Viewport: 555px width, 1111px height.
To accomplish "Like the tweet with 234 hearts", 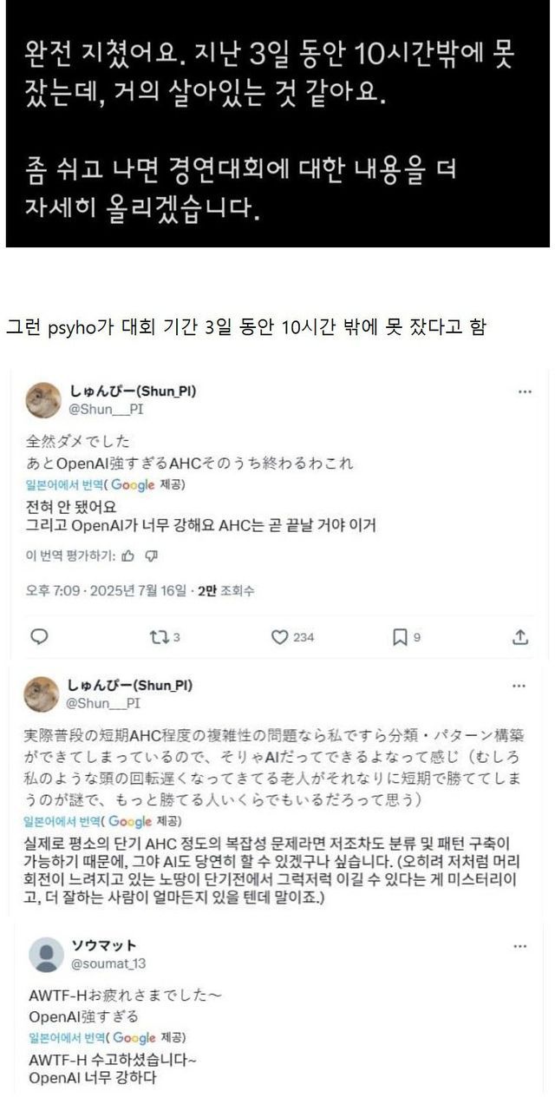I will click(279, 637).
